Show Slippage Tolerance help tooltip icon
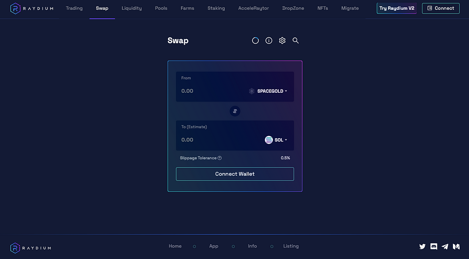 click(220, 158)
